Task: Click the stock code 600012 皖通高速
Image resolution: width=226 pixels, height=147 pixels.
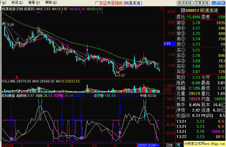Action: pyautogui.click(x=202, y=10)
